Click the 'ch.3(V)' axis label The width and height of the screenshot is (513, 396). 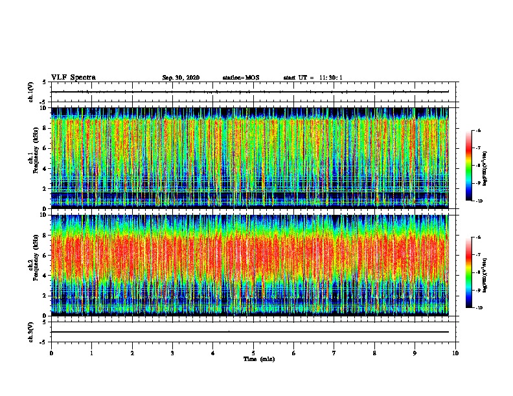31,332
